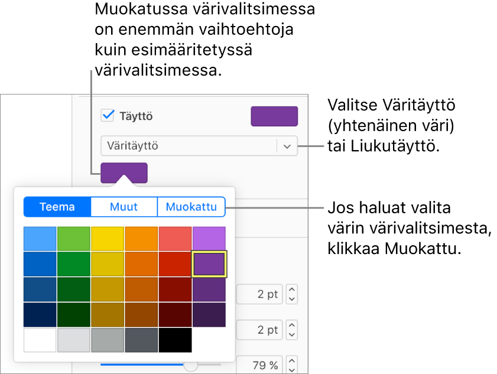
Task: Open the Muokattu tab
Action: (x=191, y=207)
